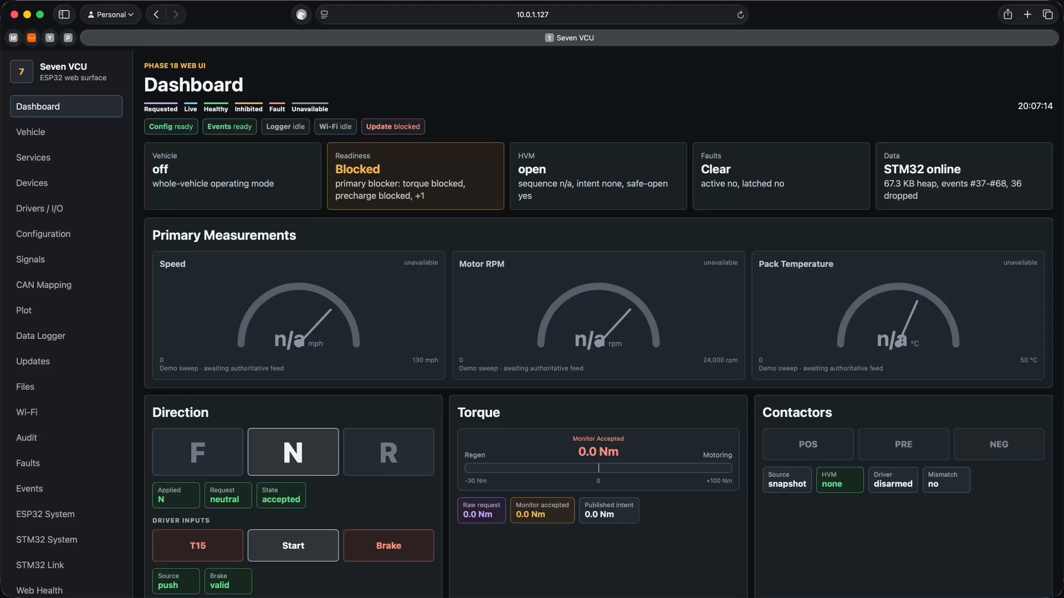The height and width of the screenshot is (598, 1064).
Task: Click the NEG contactor tile
Action: point(999,444)
